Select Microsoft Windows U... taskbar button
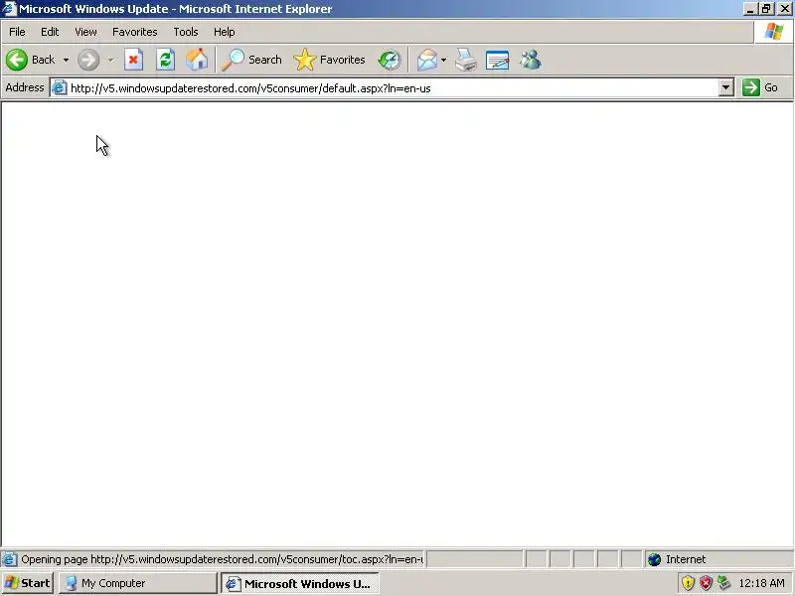 click(x=300, y=583)
